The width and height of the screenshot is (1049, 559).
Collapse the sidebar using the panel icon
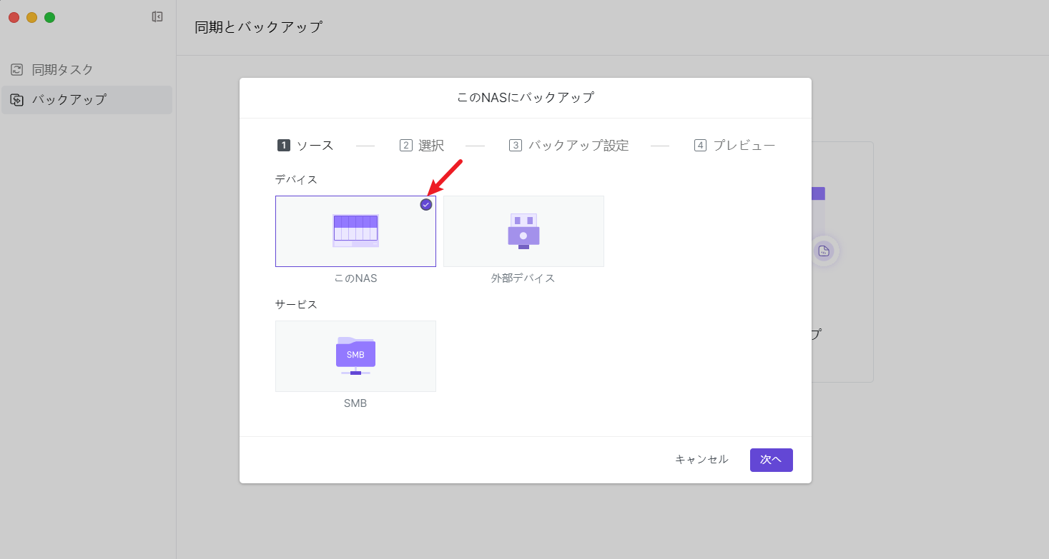click(157, 17)
